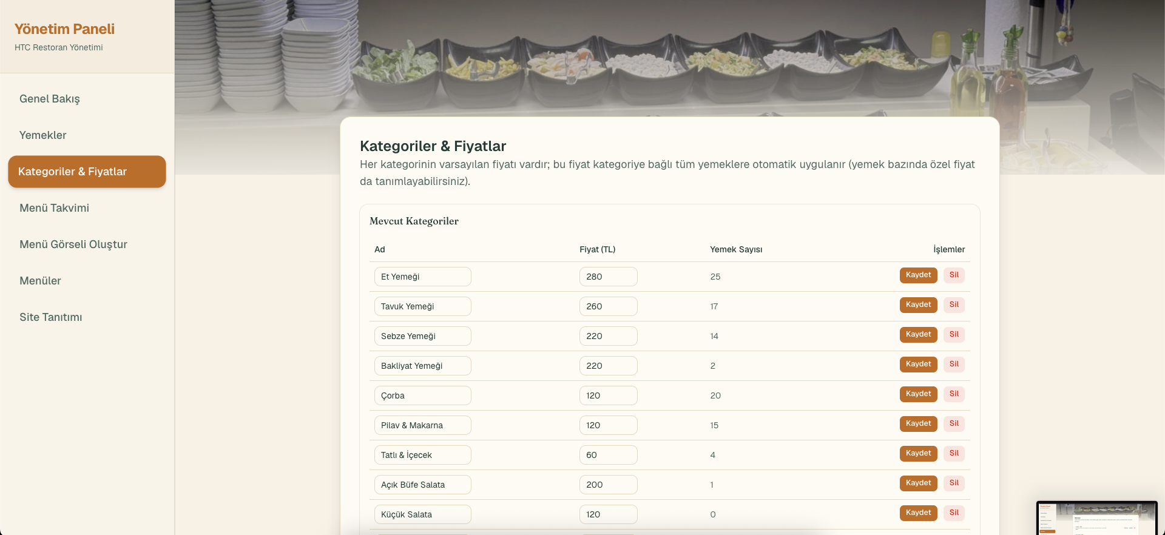1165x535 pixels.
Task: Navigate to Menüler
Action: [x=87, y=281]
